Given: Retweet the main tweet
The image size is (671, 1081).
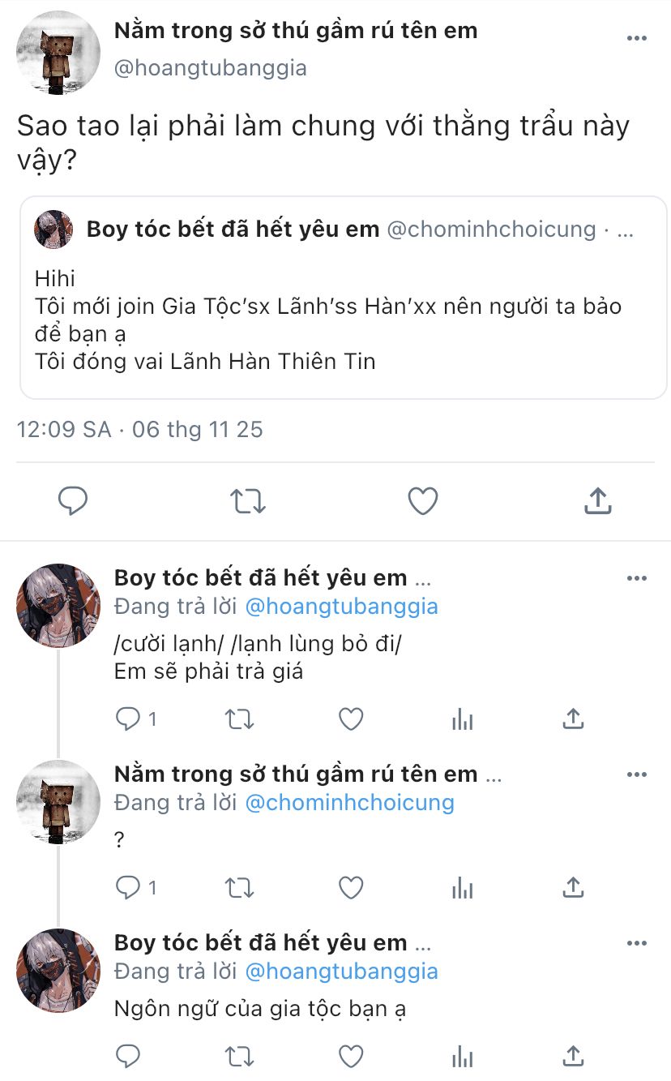Looking at the screenshot, I should click(x=248, y=501).
